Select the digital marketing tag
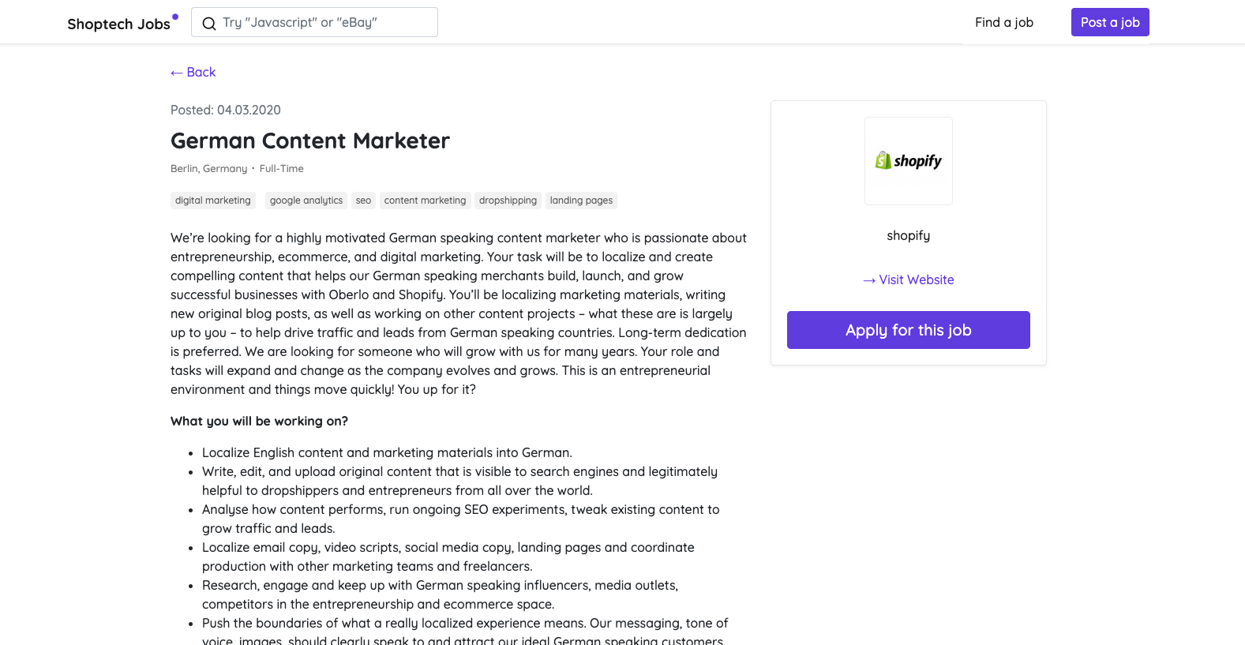Viewport: 1245px width, 645px height. [212, 200]
